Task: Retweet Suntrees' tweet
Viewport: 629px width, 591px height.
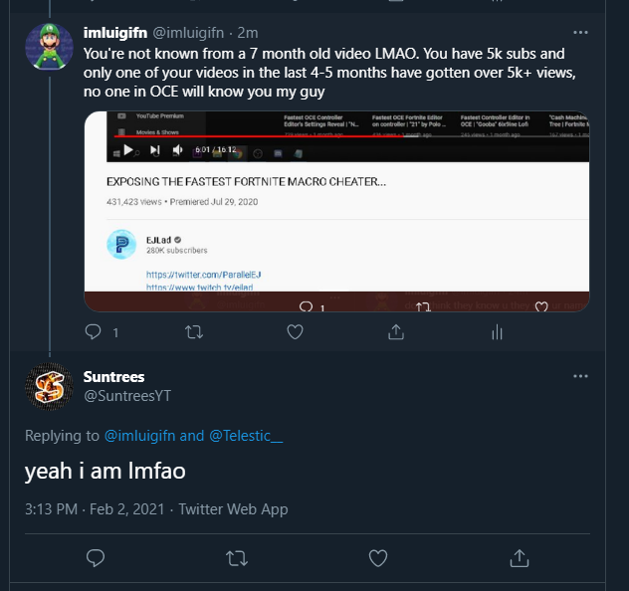Action: point(237,556)
